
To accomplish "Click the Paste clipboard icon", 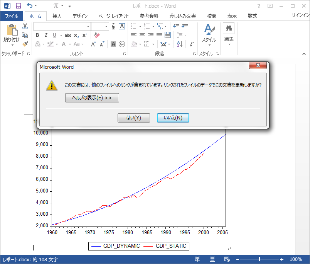I will tap(12, 30).
